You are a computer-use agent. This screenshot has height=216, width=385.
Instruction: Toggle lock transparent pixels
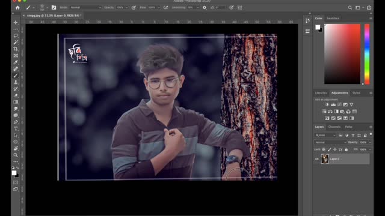point(324,149)
